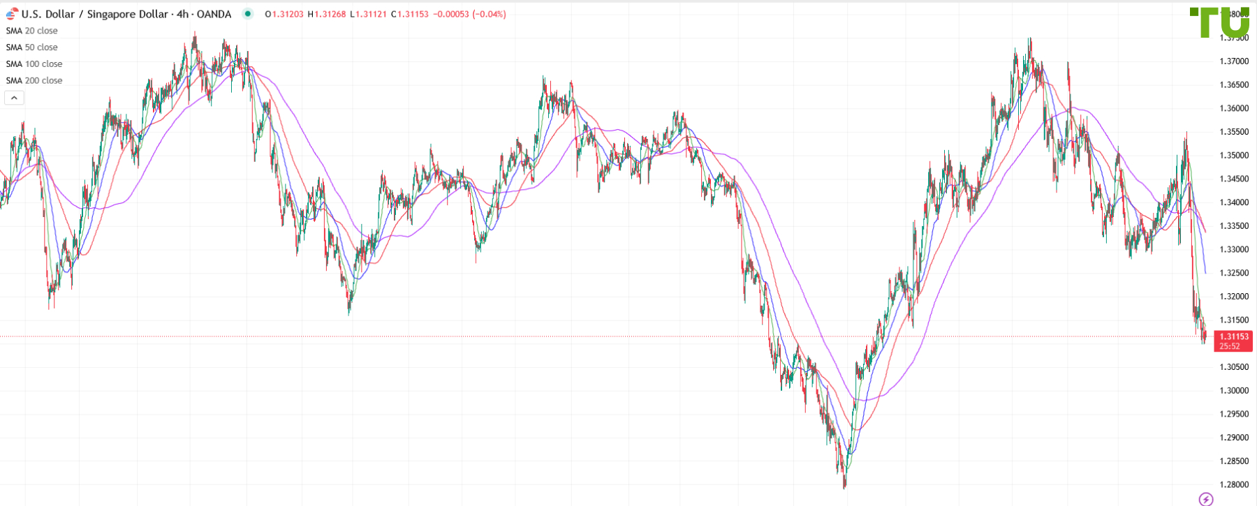1257x506 pixels.
Task: Click the close value C1.31153
Action: click(410, 14)
